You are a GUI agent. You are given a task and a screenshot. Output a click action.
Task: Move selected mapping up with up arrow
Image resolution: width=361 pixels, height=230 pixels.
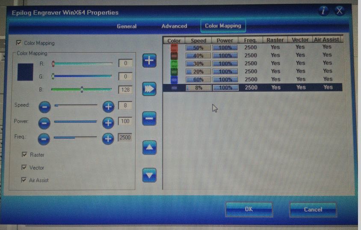coord(149,147)
